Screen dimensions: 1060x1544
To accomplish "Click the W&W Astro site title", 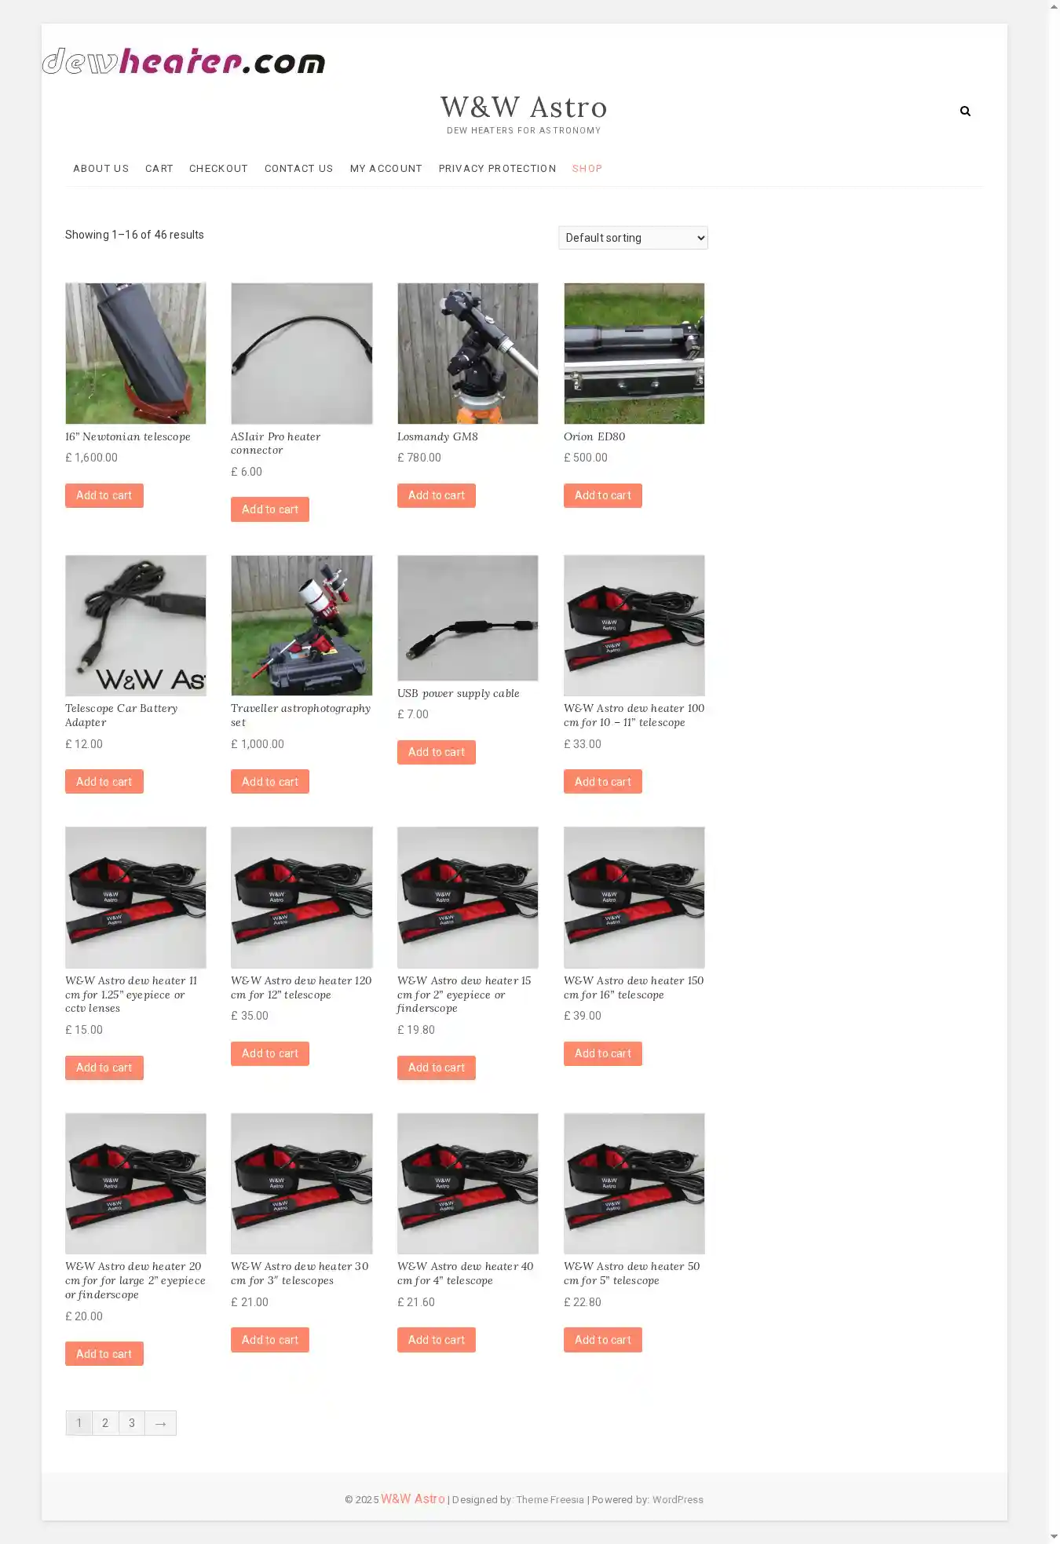I will coord(524,107).
